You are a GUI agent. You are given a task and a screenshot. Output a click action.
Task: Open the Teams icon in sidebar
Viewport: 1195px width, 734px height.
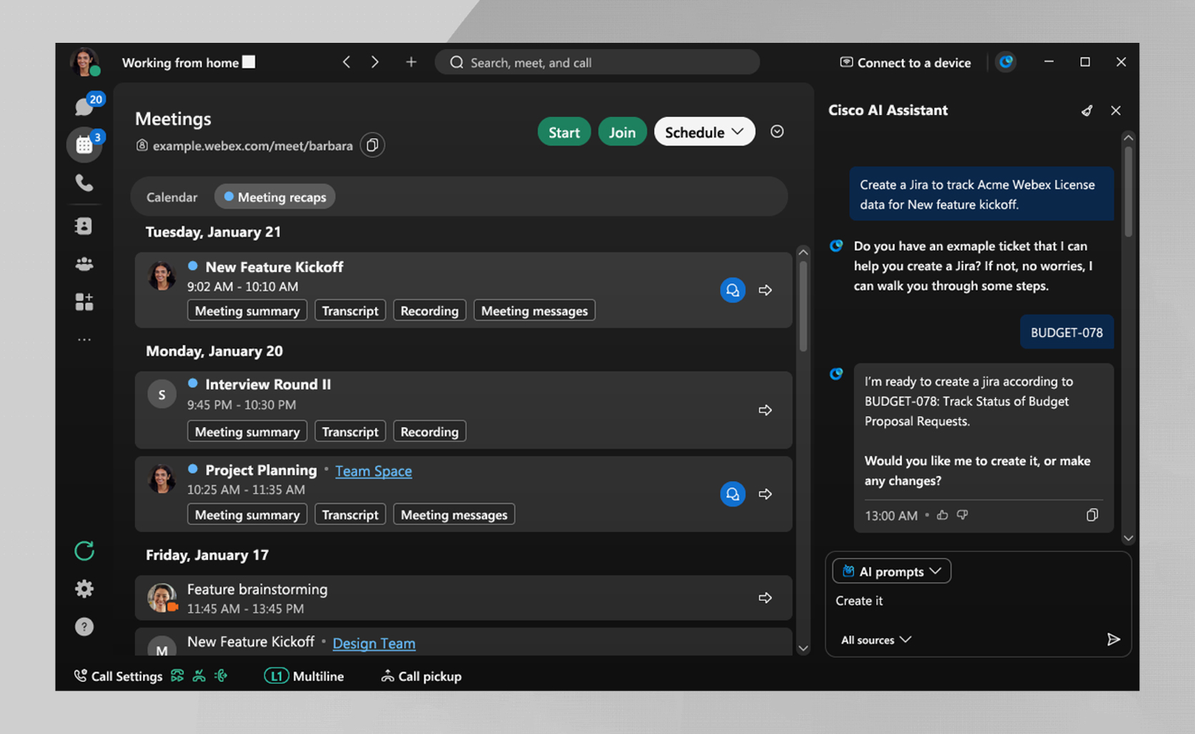pos(84,264)
